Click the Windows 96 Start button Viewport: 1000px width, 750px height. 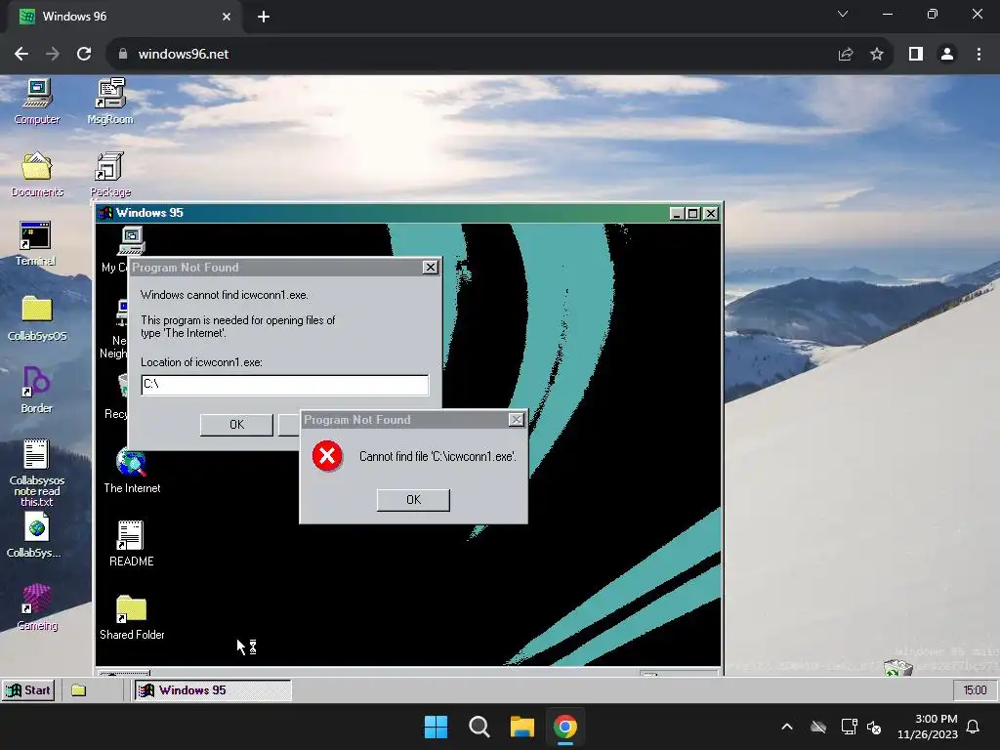[x=28, y=690]
